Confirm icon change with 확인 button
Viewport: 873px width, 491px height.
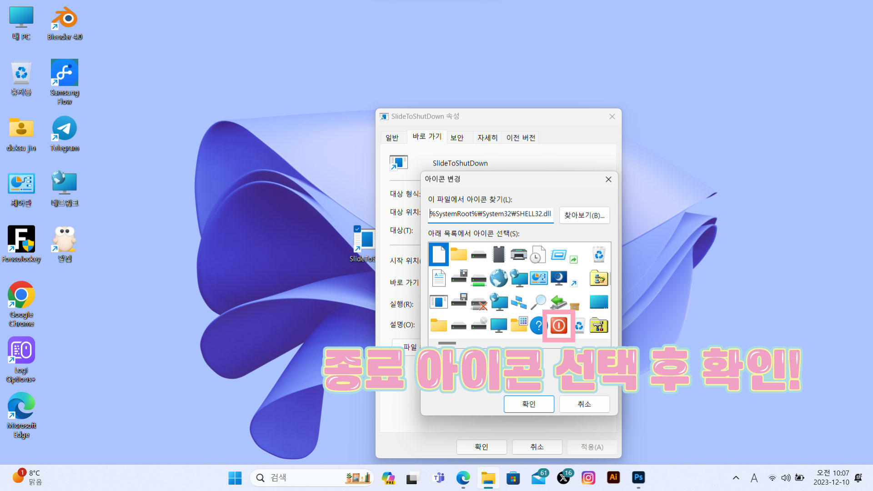point(528,404)
